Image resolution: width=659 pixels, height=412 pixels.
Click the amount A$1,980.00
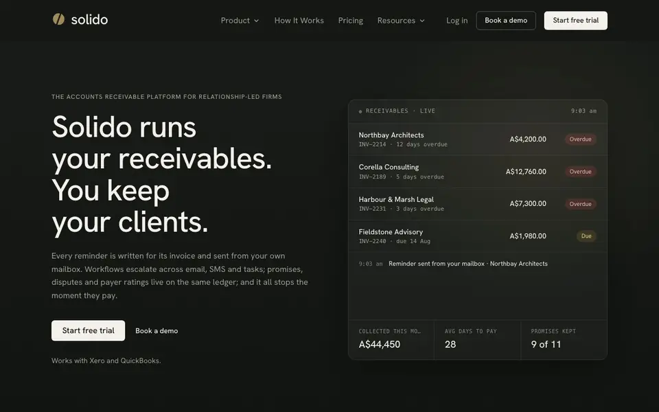[x=528, y=236]
